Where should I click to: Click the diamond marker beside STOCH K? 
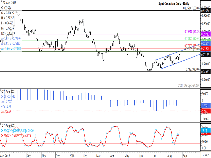(x=2, y=131)
